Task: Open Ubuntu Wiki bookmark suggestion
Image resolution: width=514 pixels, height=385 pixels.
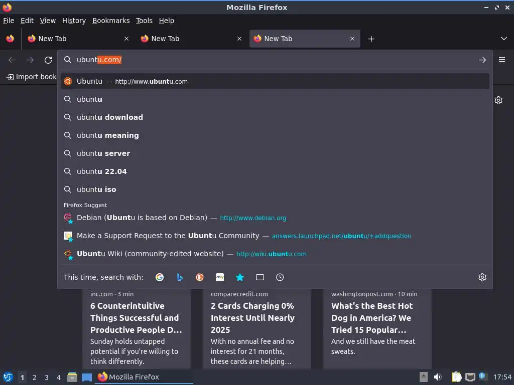Action: pos(275,254)
